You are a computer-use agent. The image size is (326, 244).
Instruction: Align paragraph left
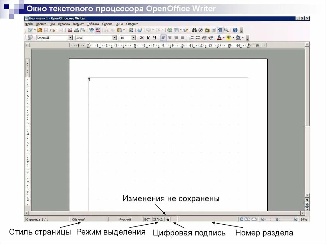(x=163, y=38)
